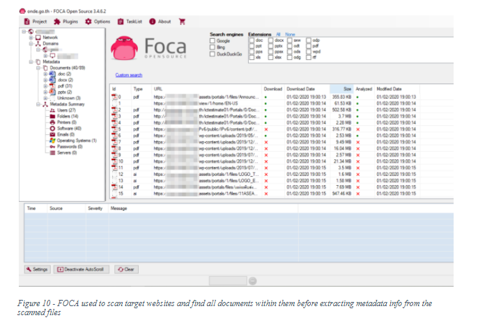
Task: Click the Software (40) disc icon
Action: pyautogui.click(x=52, y=129)
